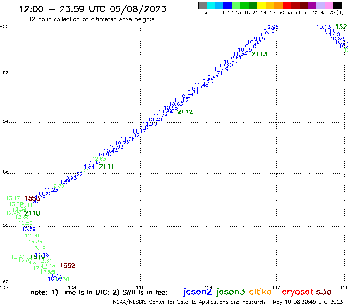This screenshot has width=348, height=306.
Task: Click the latitude axis label '-54'
Action: tap(4, 121)
